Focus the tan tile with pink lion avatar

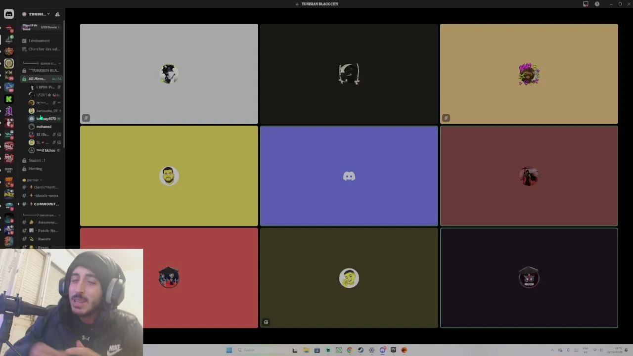[529, 74]
